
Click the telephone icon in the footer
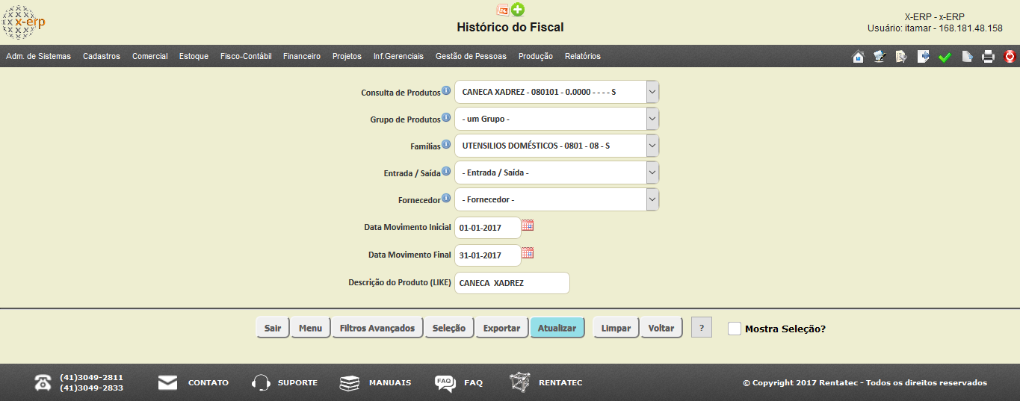click(43, 383)
